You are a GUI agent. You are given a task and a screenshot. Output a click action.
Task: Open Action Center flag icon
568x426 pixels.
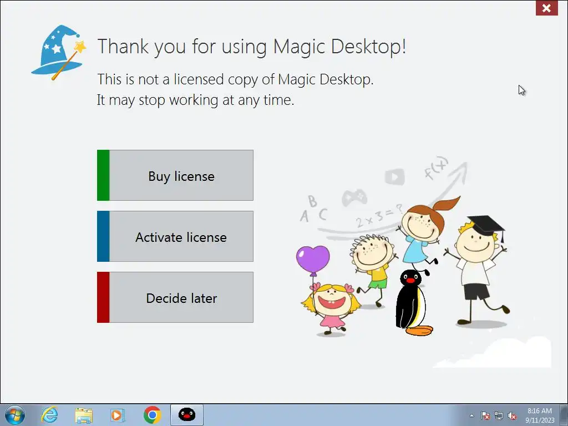tap(485, 416)
